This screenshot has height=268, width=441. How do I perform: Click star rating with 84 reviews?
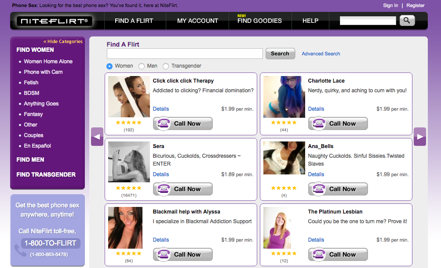point(128,254)
